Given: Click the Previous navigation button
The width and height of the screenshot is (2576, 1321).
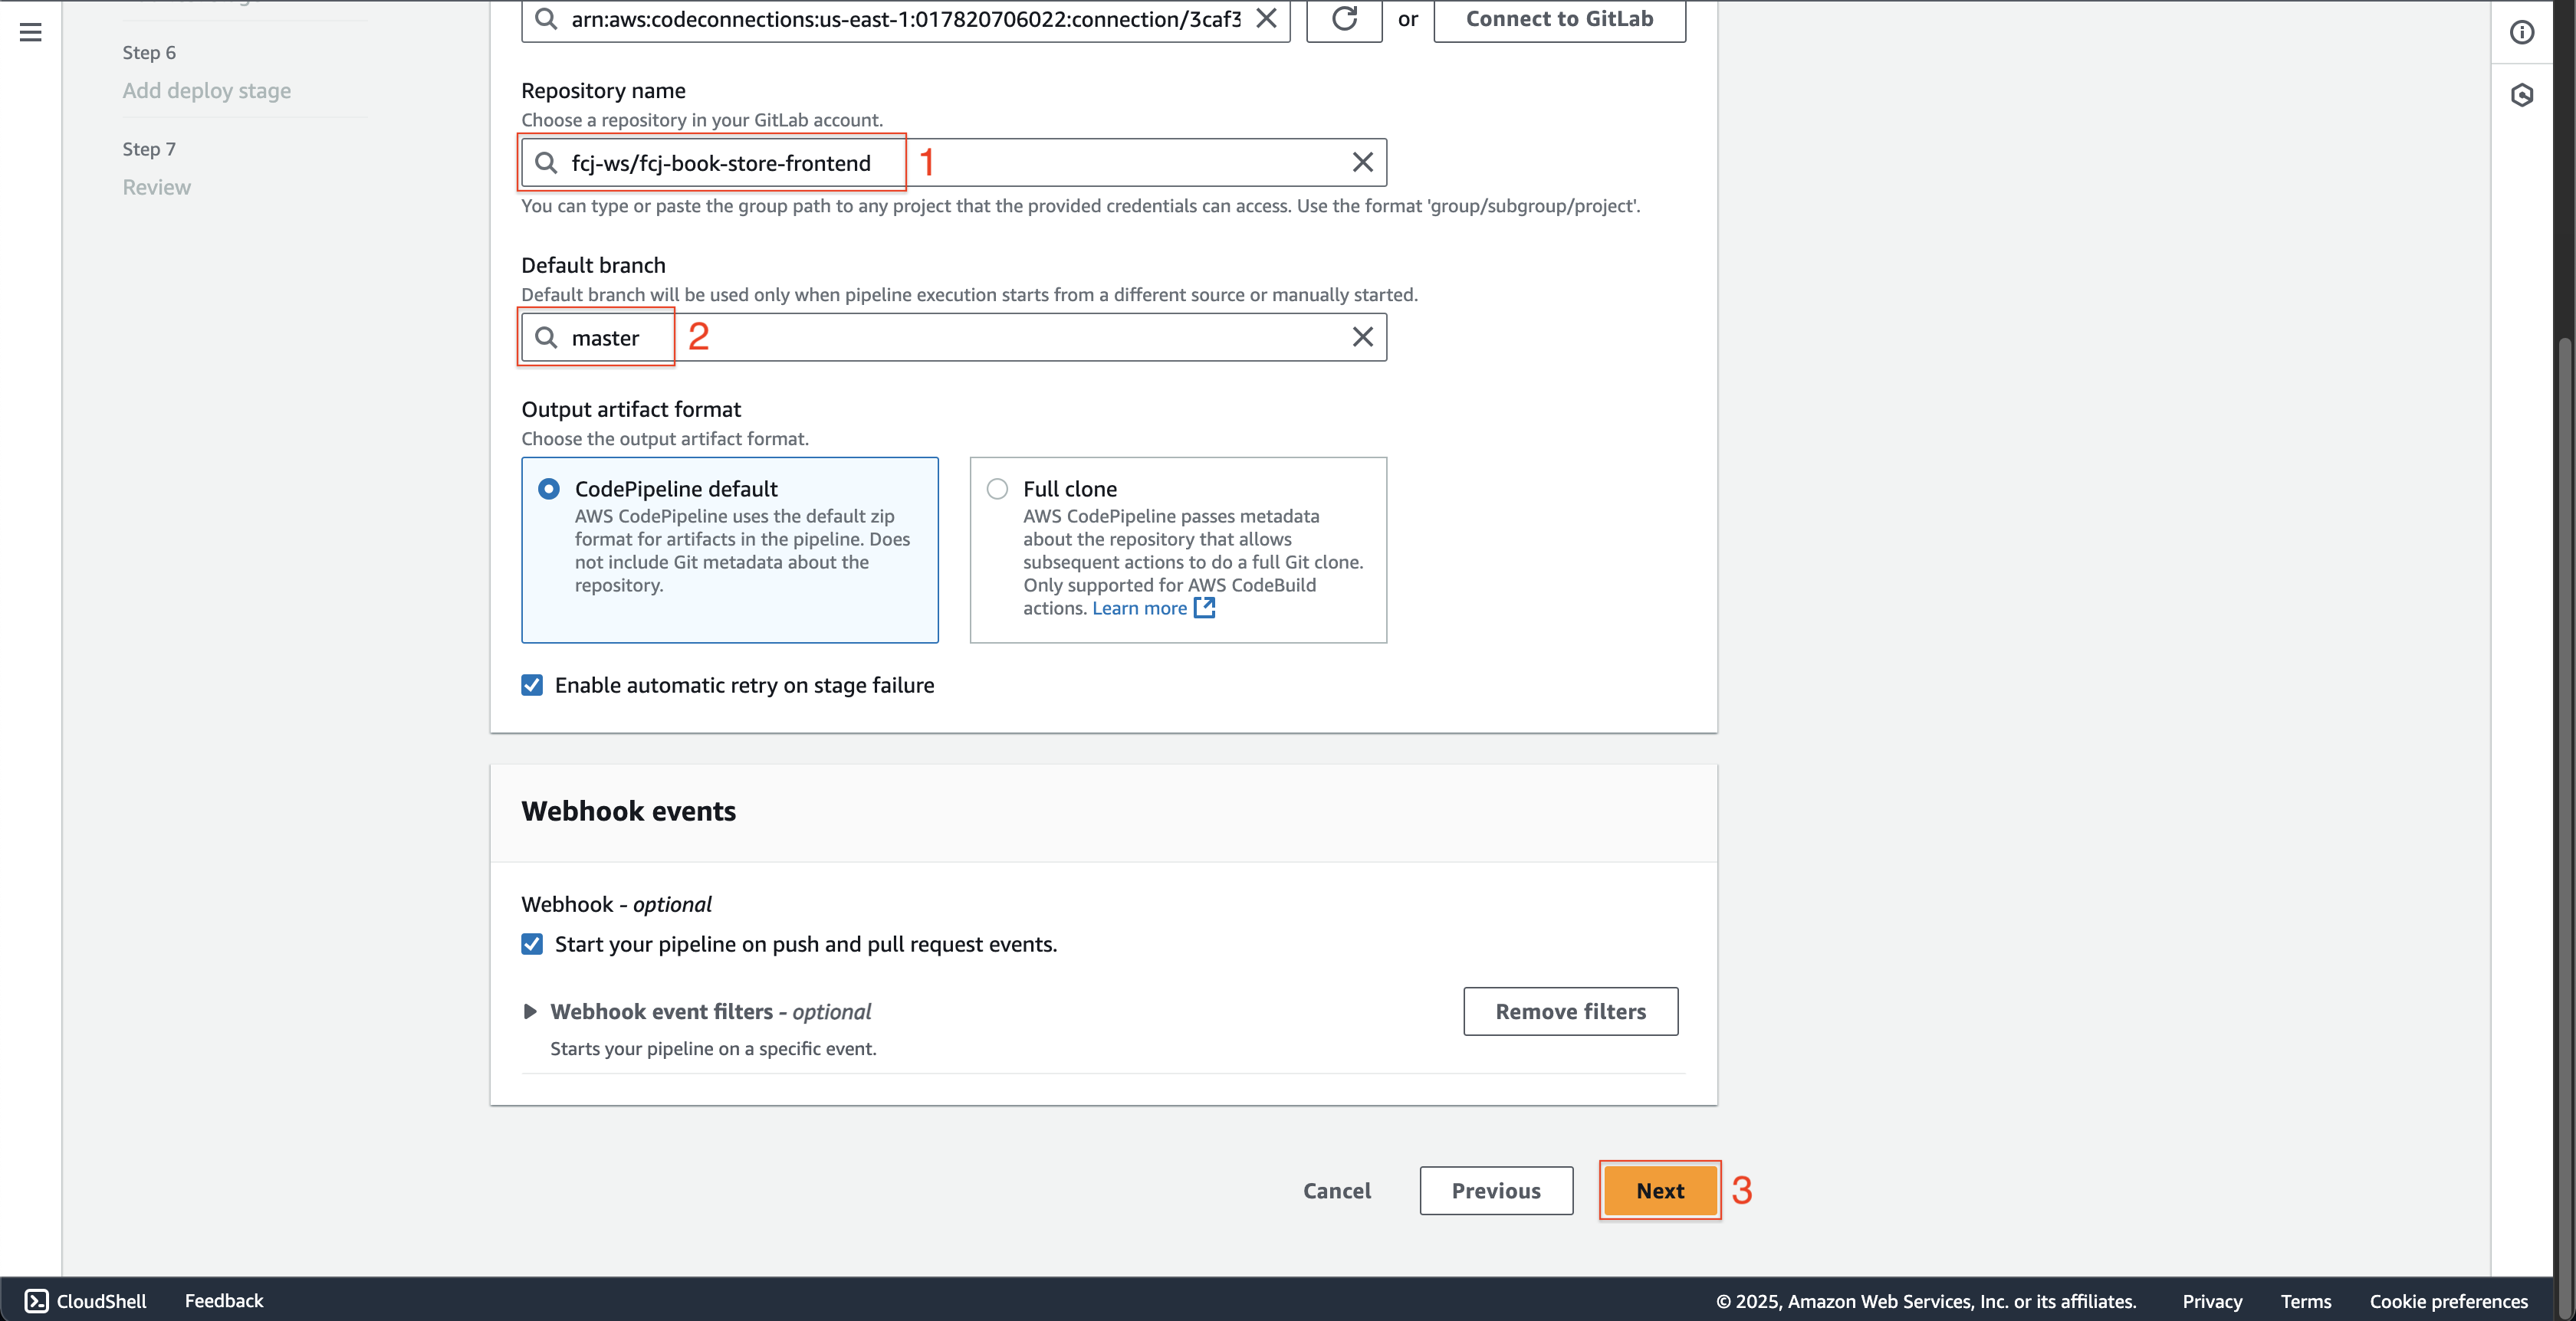Looking at the screenshot, I should (1495, 1189).
